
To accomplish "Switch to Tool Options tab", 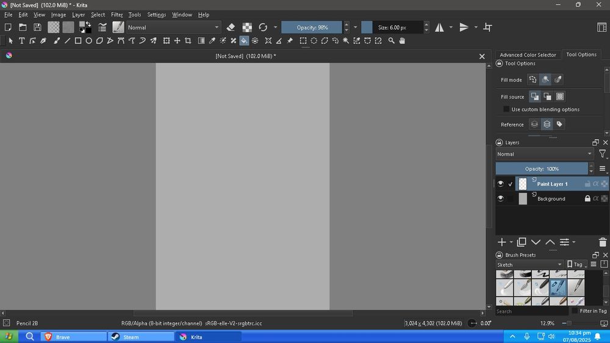I will 581,54.
